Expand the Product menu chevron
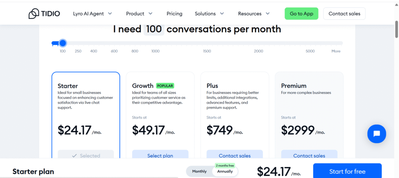The height and width of the screenshot is (178, 399). pyautogui.click(x=150, y=14)
